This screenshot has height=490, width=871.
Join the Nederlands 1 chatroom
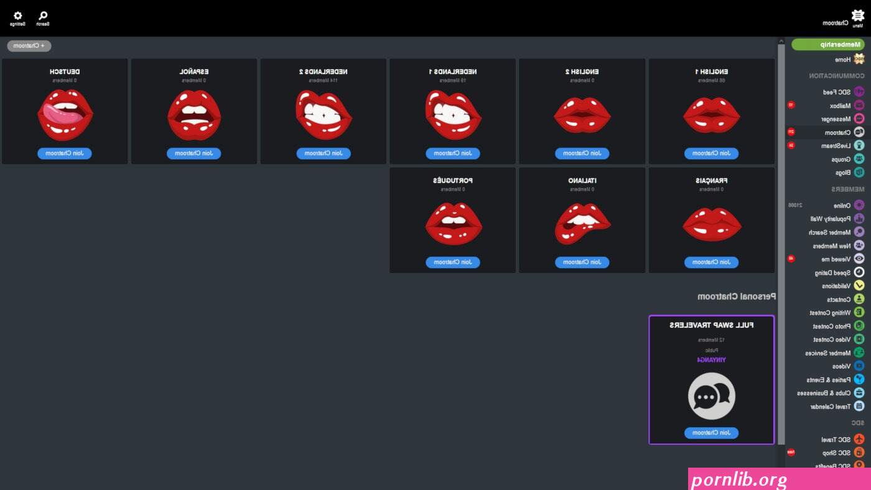(452, 153)
